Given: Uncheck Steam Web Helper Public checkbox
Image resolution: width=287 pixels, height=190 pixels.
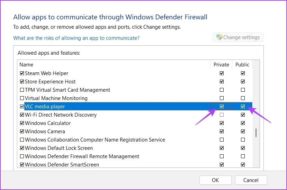Looking at the screenshot, I should click(x=243, y=73).
